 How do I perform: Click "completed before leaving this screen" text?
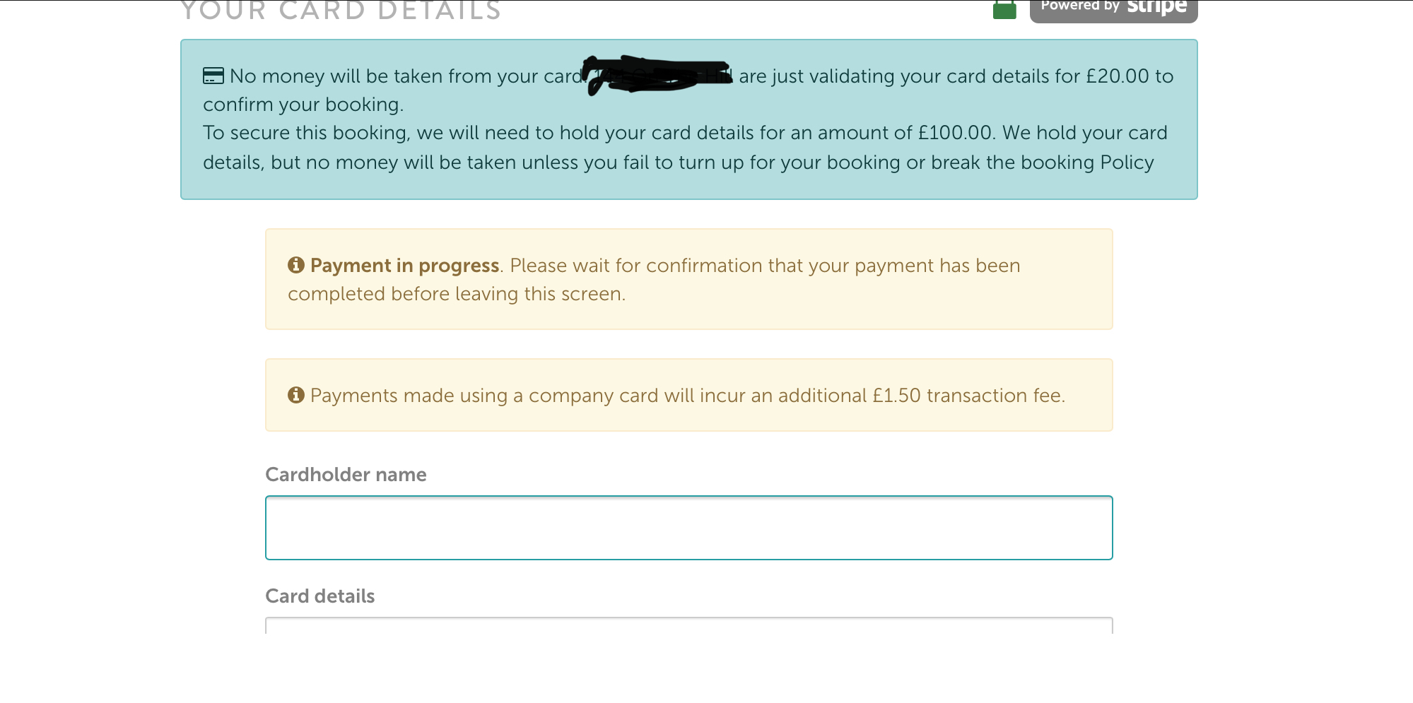click(456, 294)
